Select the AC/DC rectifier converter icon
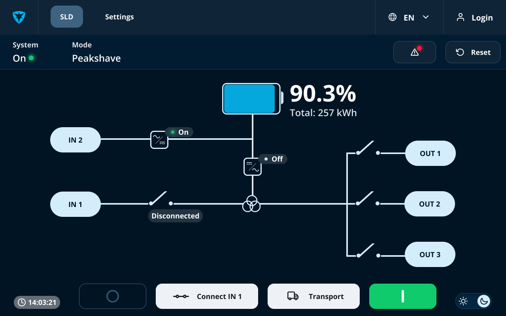 click(x=159, y=140)
